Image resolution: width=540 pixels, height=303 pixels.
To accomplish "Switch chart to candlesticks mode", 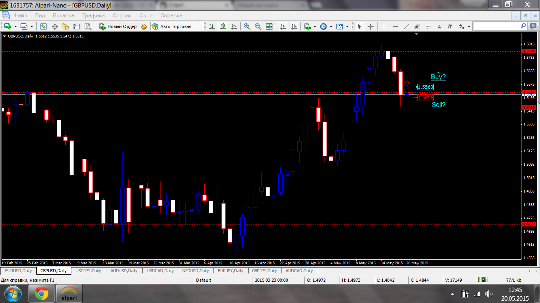I will 223,26.
